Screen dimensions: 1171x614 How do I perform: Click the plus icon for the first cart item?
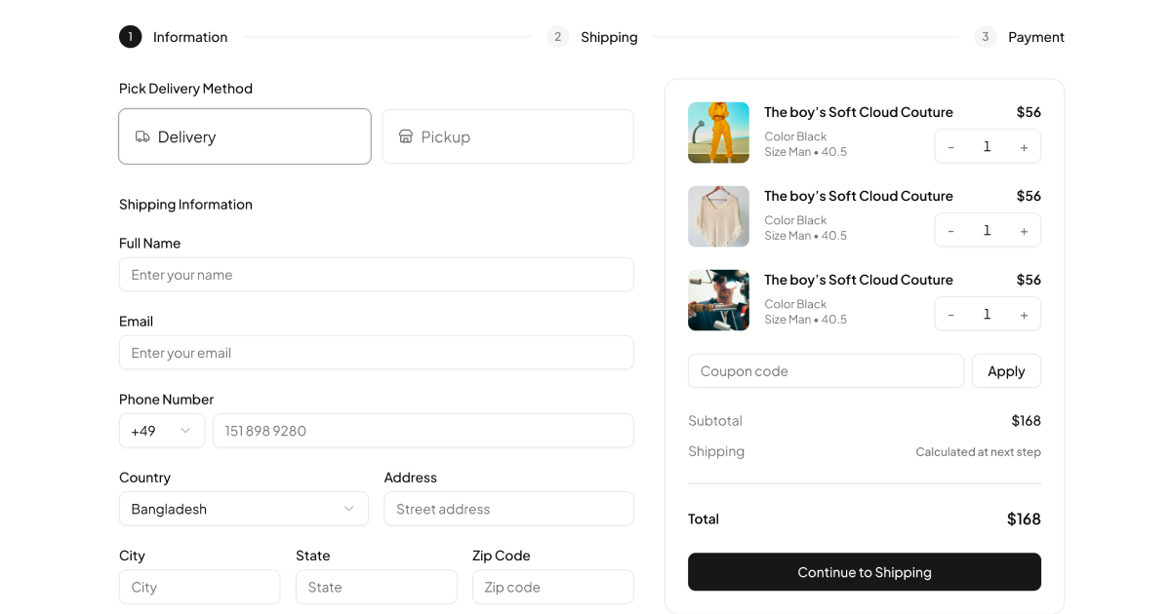pyautogui.click(x=1024, y=145)
